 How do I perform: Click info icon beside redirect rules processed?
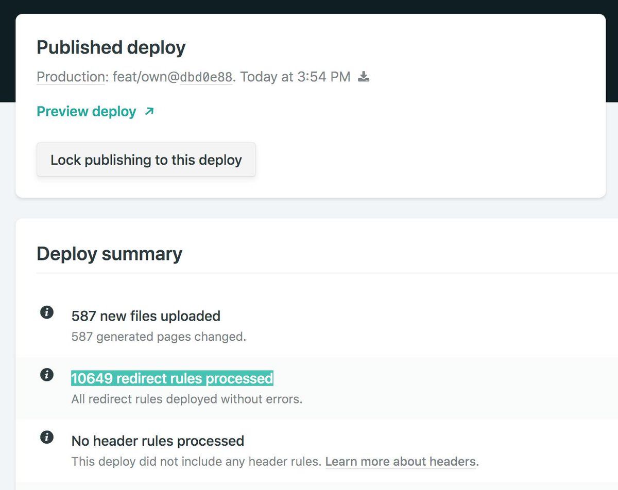tap(47, 375)
